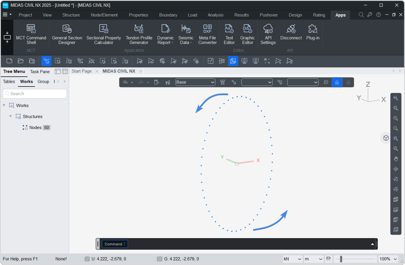Image resolution: width=405 pixels, height=265 pixels.
Task: Open the Structure ribbon tab
Action: tap(71, 15)
